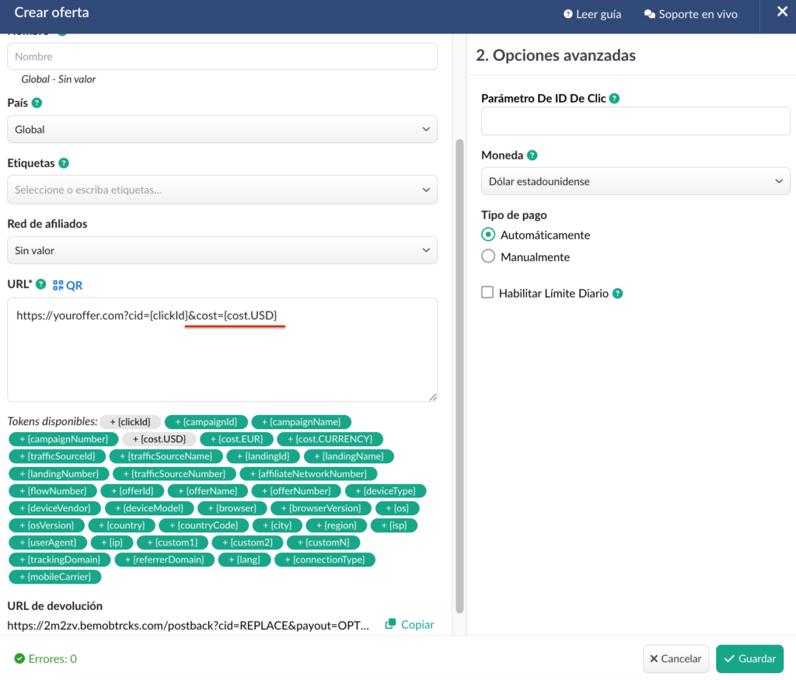Add the {campaignId} token to URL
The height and width of the screenshot is (680, 796).
coord(206,422)
